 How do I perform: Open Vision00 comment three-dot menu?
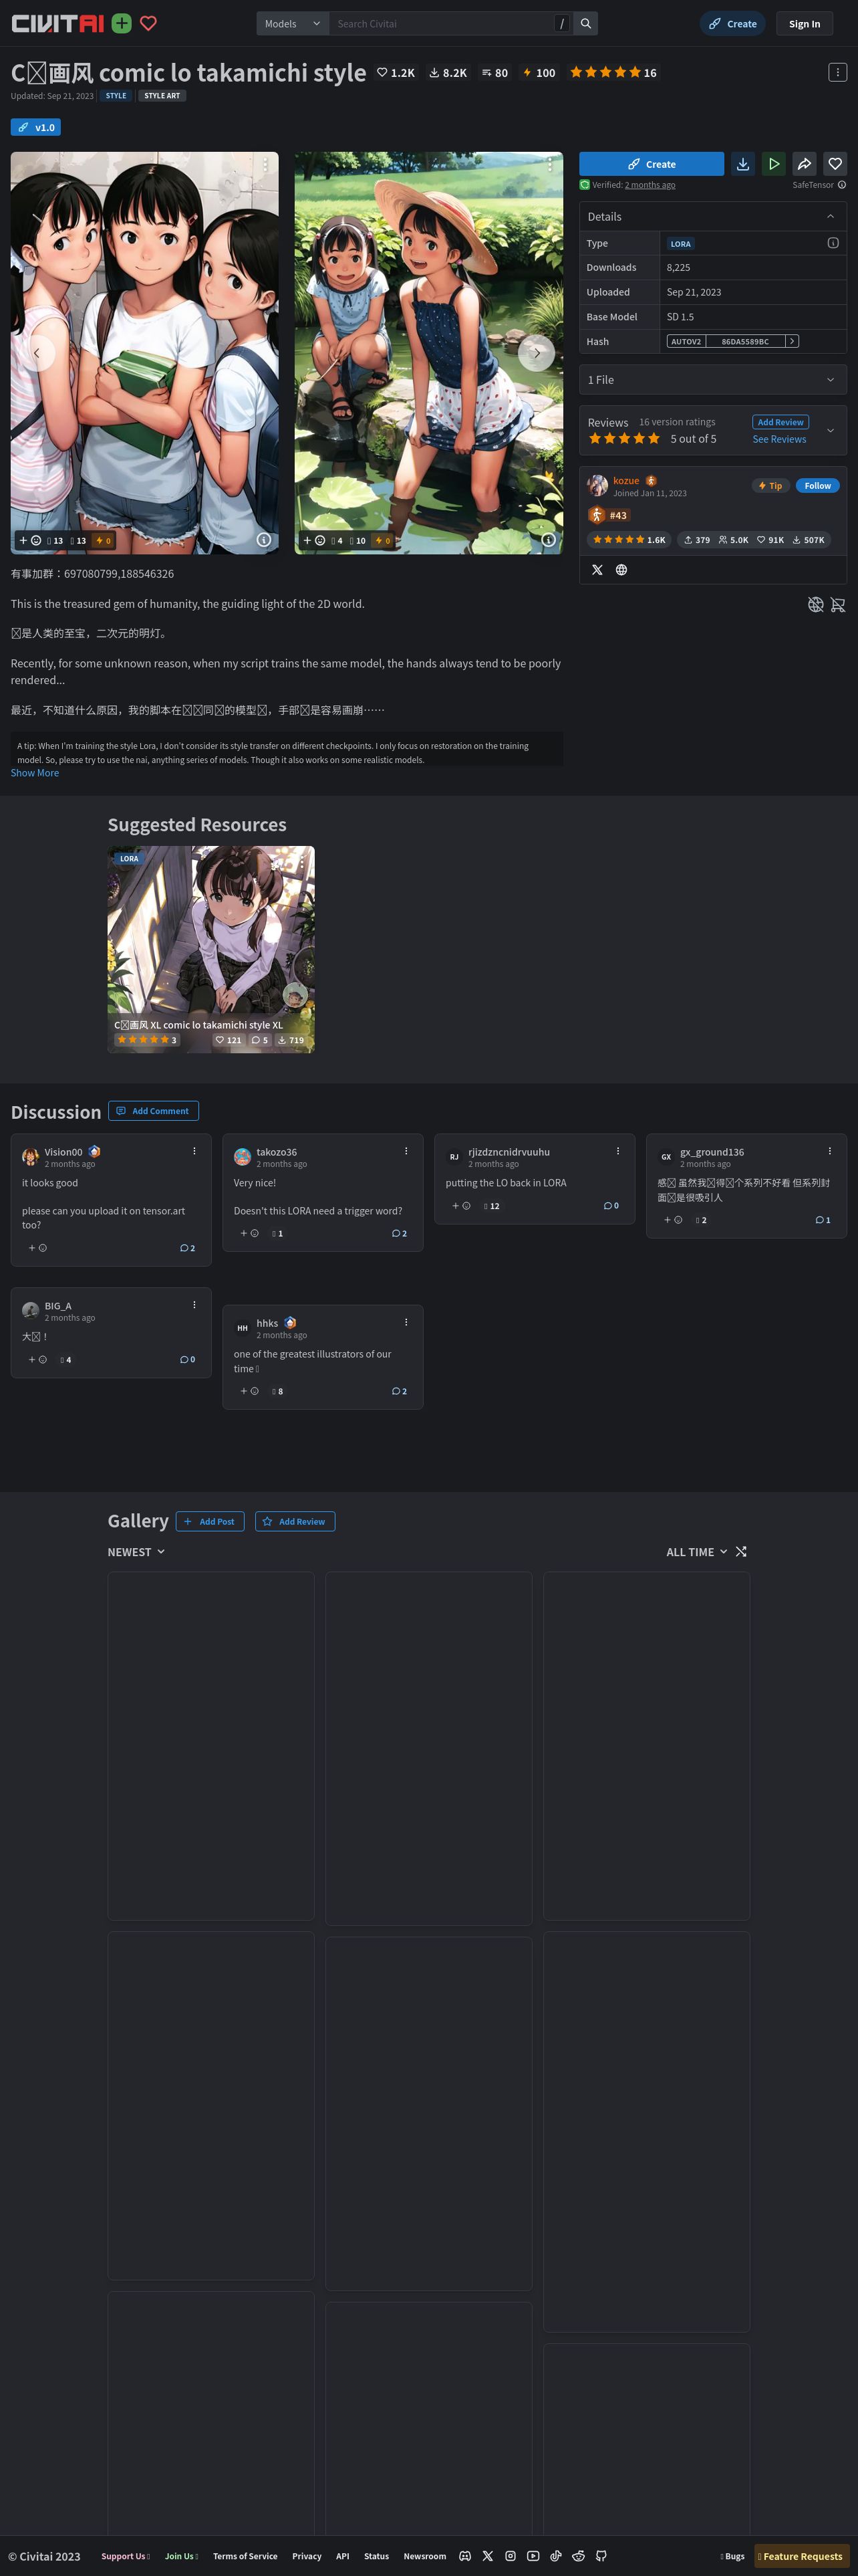[194, 1151]
